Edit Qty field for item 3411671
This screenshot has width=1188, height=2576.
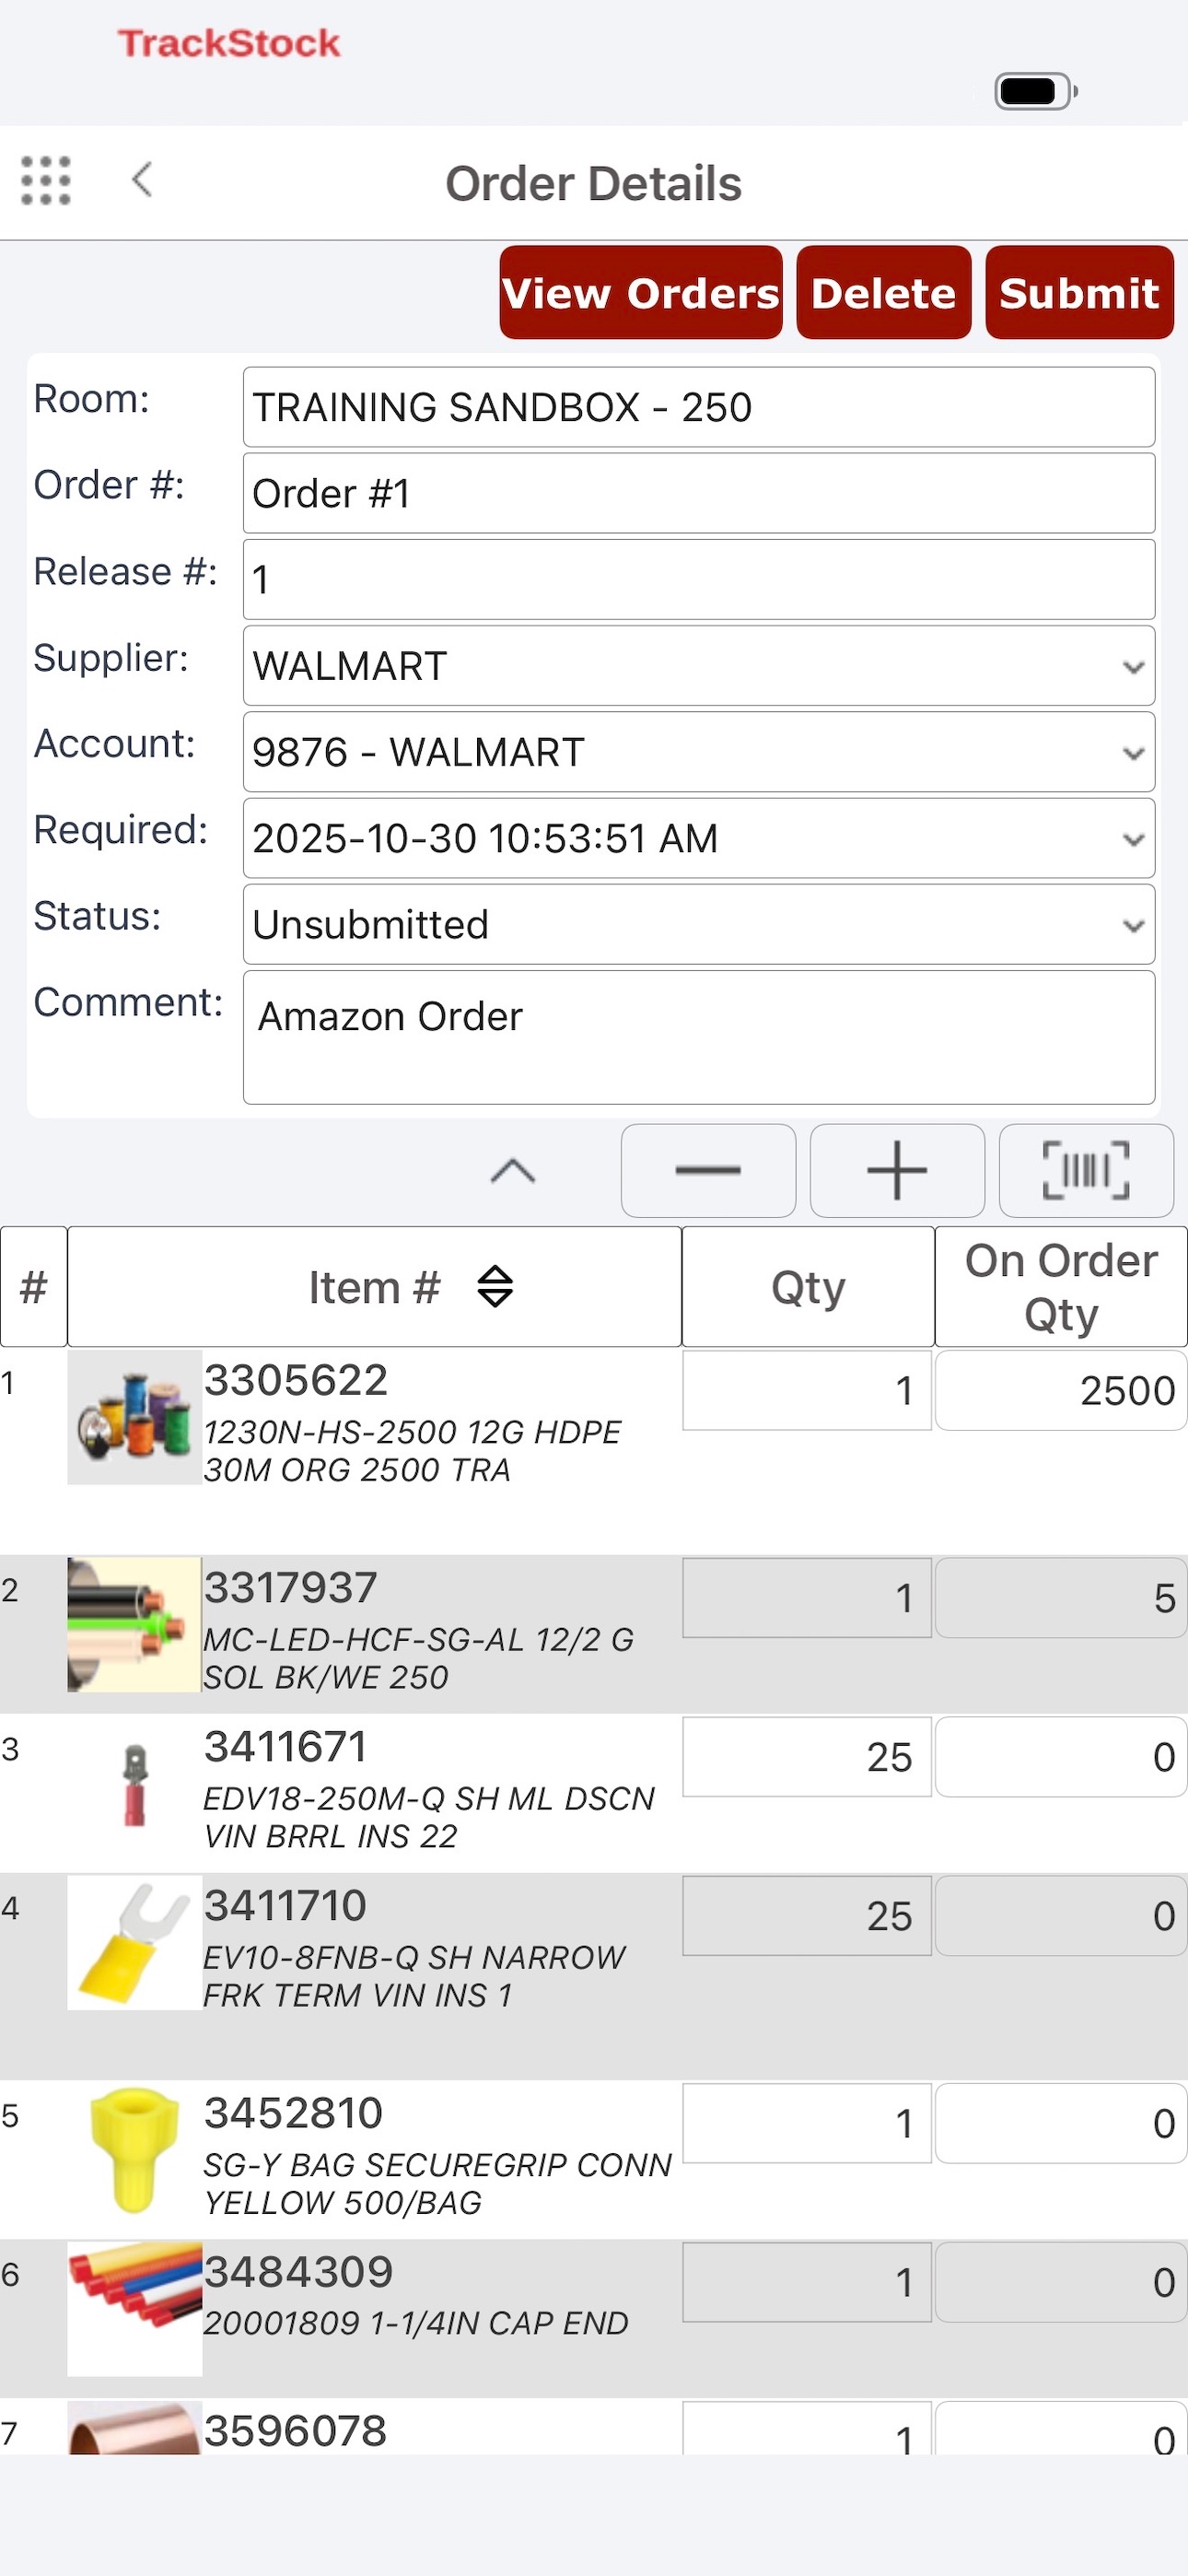(x=807, y=1757)
